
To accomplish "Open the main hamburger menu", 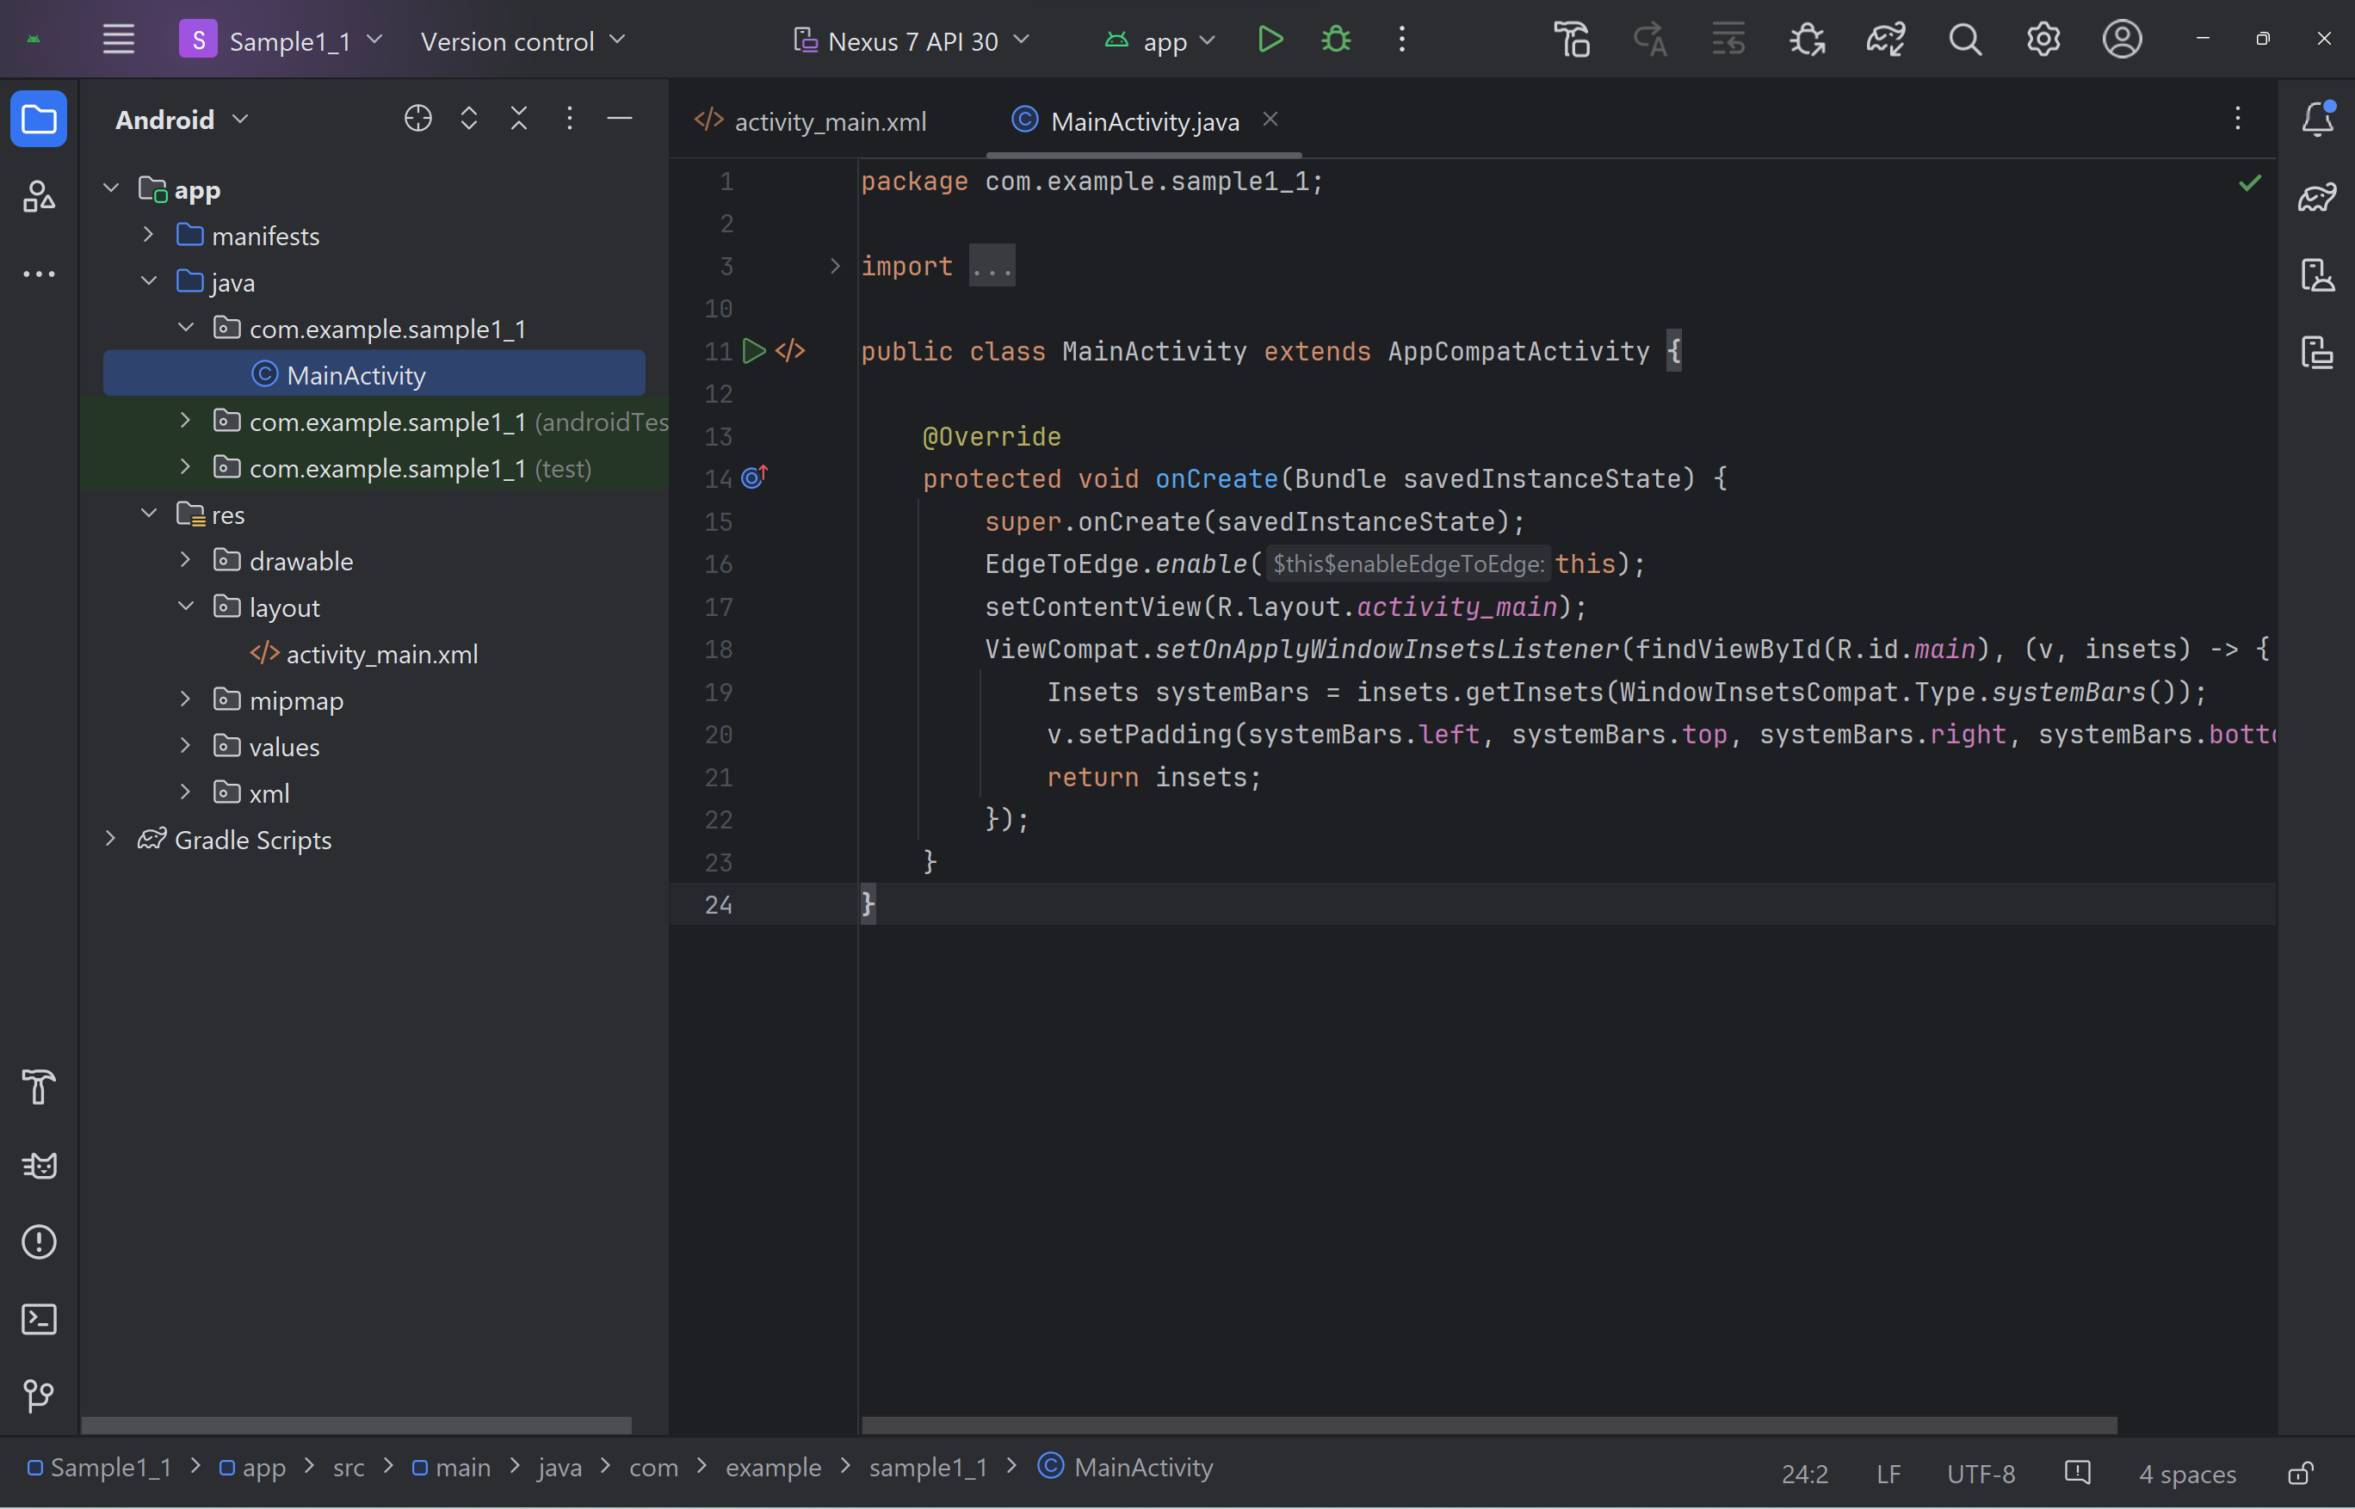I will (118, 40).
